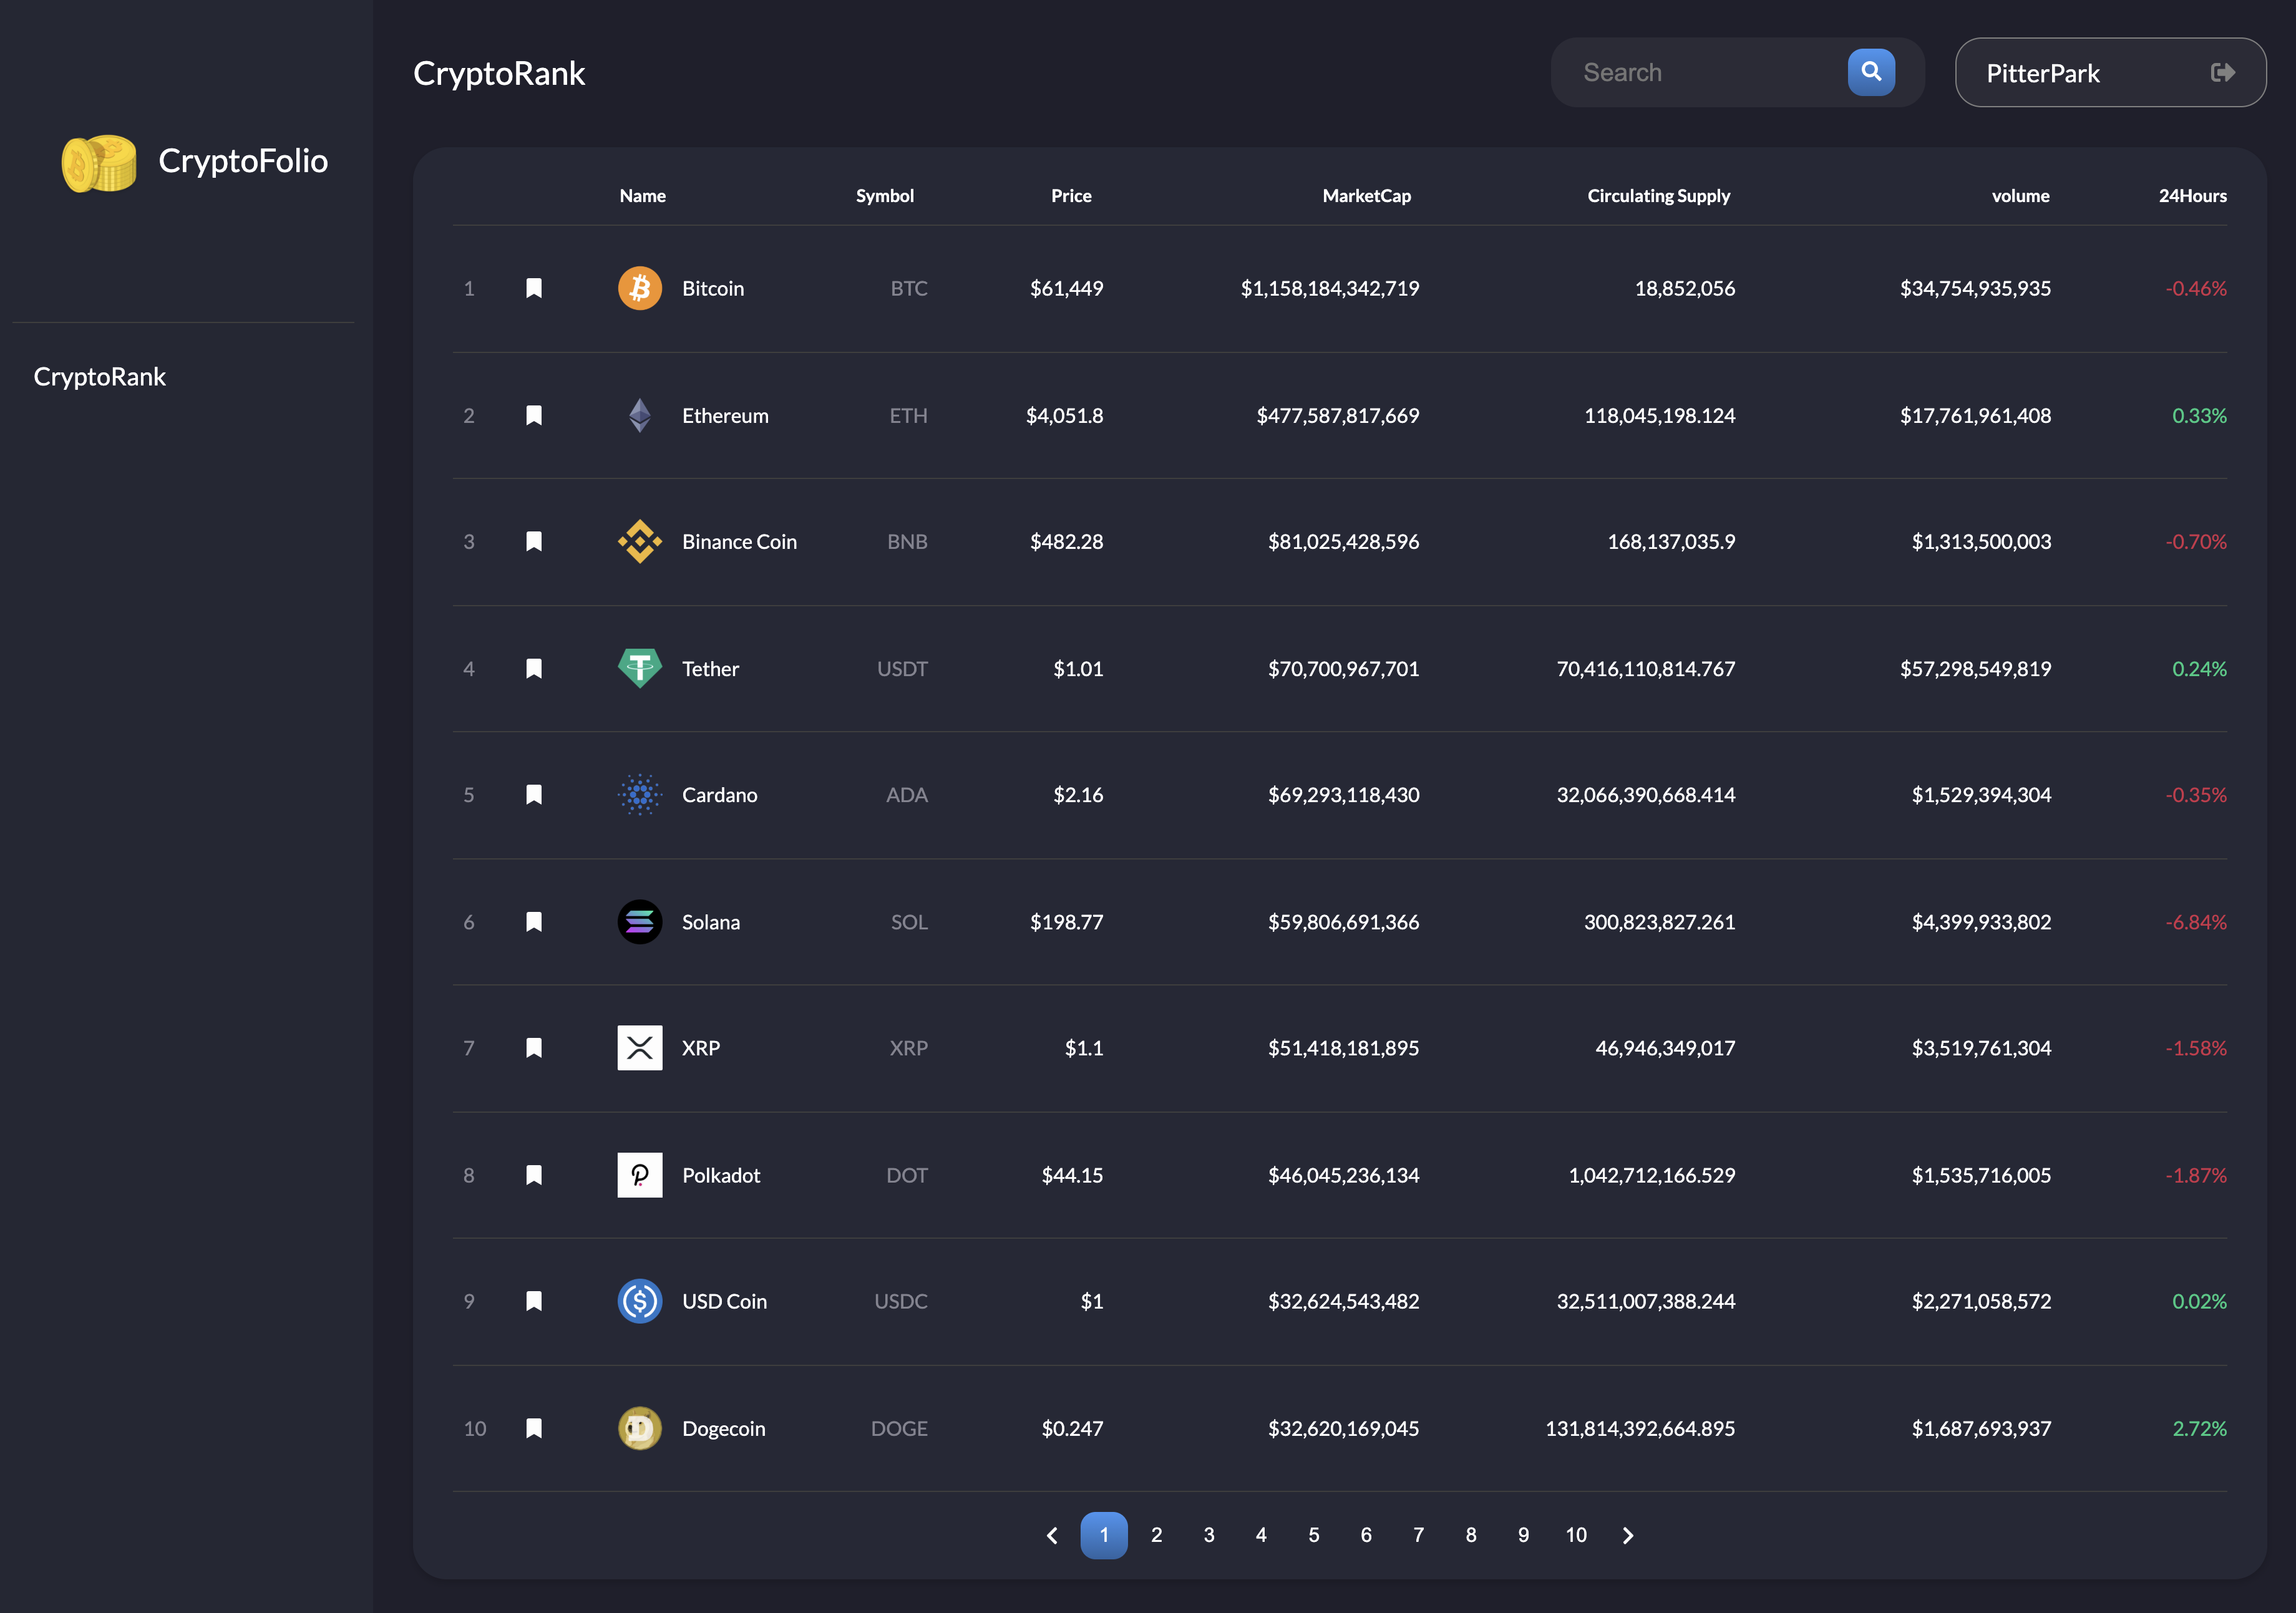Click the CryptoRank page heading
The height and width of the screenshot is (1613, 2296).
coord(499,73)
